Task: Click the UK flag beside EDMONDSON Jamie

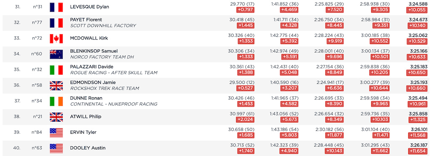Action: click(56, 86)
